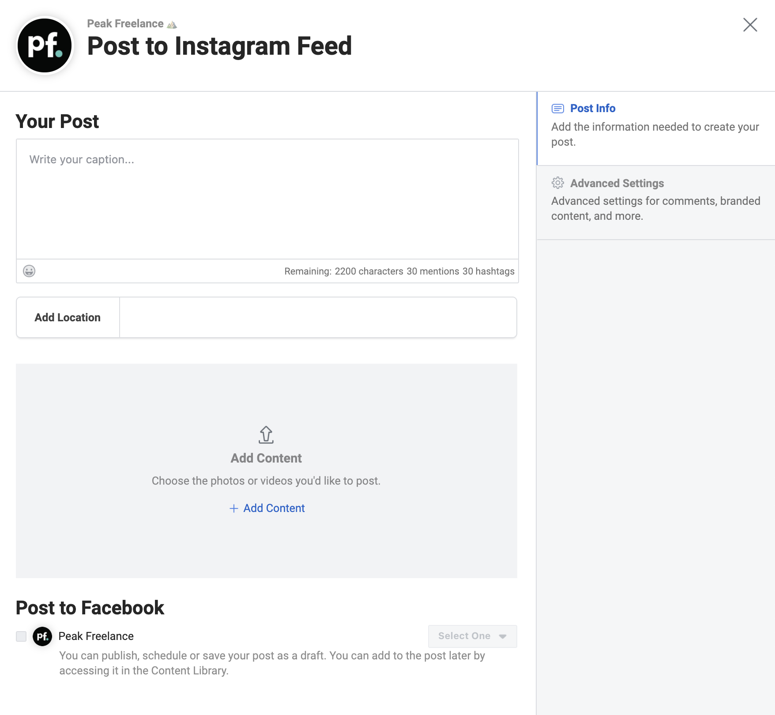This screenshot has height=715, width=775.
Task: Click the Peak Freelance page name label
Action: point(96,636)
